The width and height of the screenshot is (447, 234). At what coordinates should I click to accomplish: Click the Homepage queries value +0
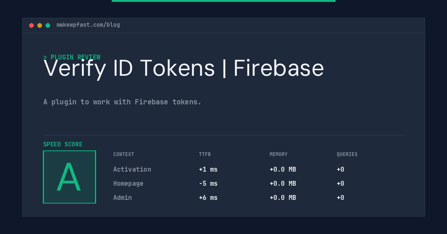tap(340, 183)
